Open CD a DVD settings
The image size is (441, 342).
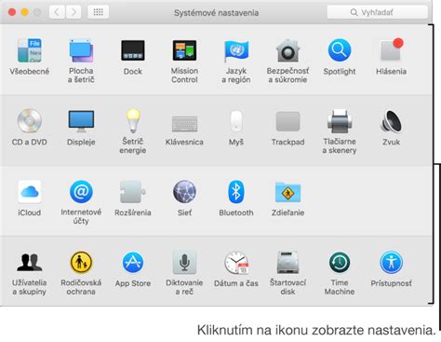30,120
